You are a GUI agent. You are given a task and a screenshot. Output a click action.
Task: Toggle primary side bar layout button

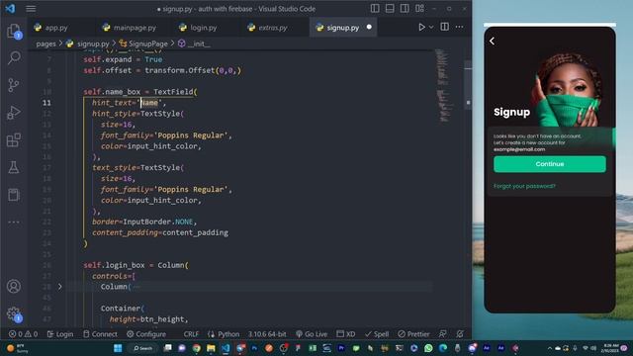tap(375, 9)
